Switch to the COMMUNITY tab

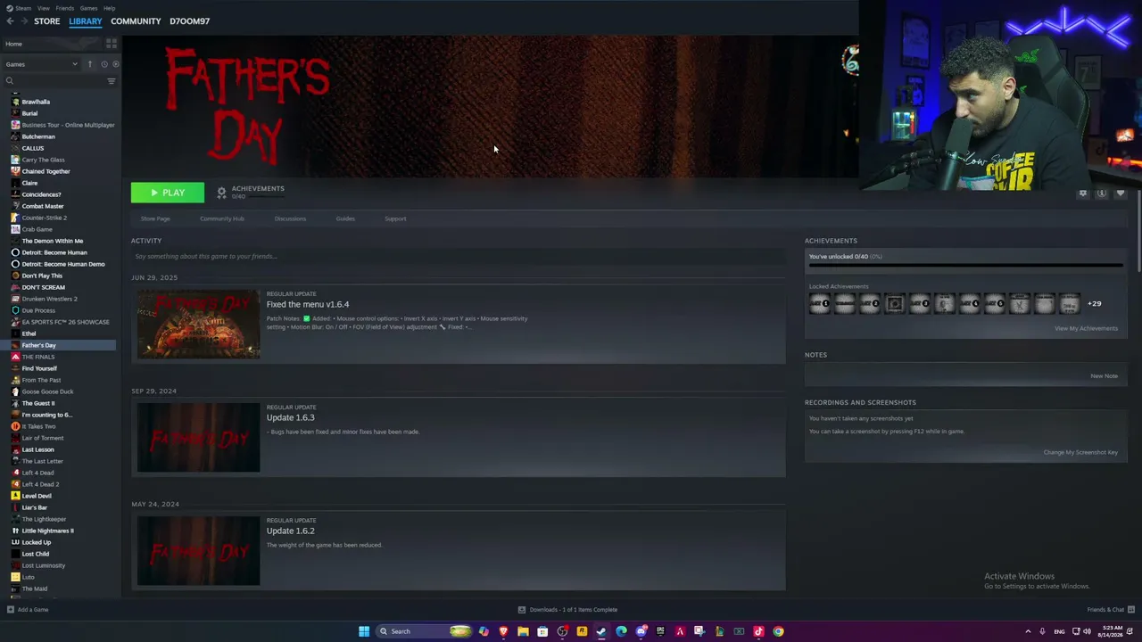click(136, 21)
